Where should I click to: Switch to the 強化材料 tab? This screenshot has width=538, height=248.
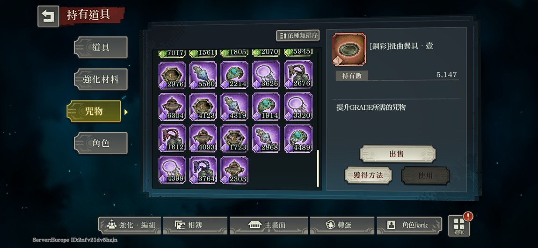(101, 79)
